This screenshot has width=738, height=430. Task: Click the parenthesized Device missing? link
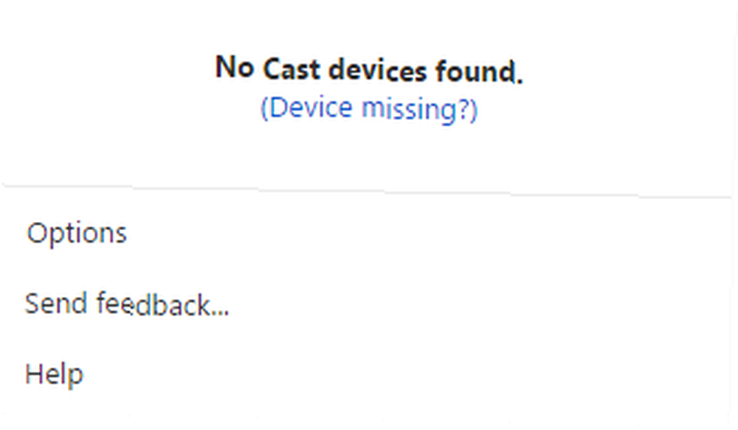click(x=369, y=108)
